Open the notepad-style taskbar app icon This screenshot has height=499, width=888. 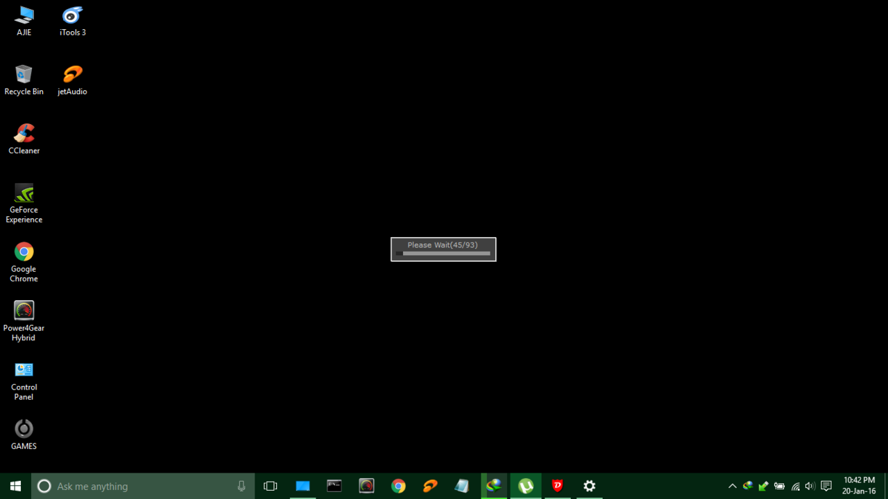tap(462, 486)
